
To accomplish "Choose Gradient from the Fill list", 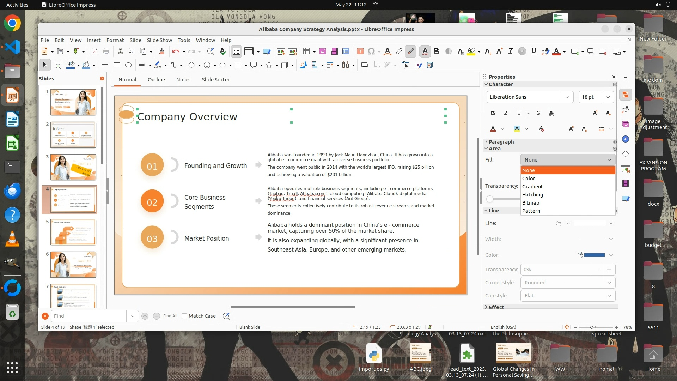I will point(532,187).
